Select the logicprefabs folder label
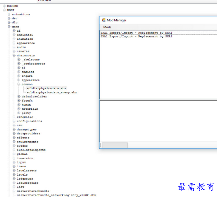 [27, 183]
